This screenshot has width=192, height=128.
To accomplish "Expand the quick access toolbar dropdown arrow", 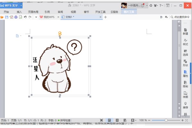I will click(x=36, y=17).
